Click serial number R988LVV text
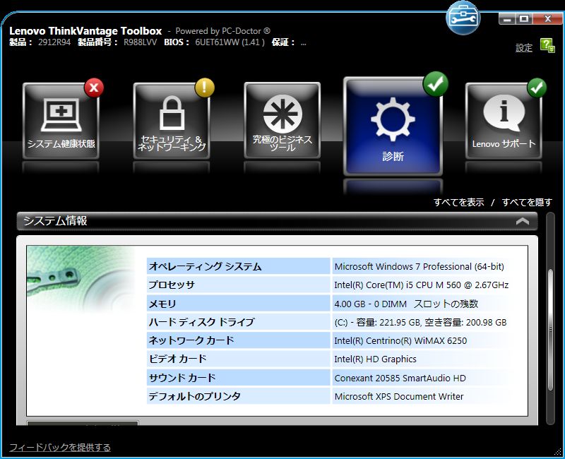565x459 pixels. coord(140,42)
